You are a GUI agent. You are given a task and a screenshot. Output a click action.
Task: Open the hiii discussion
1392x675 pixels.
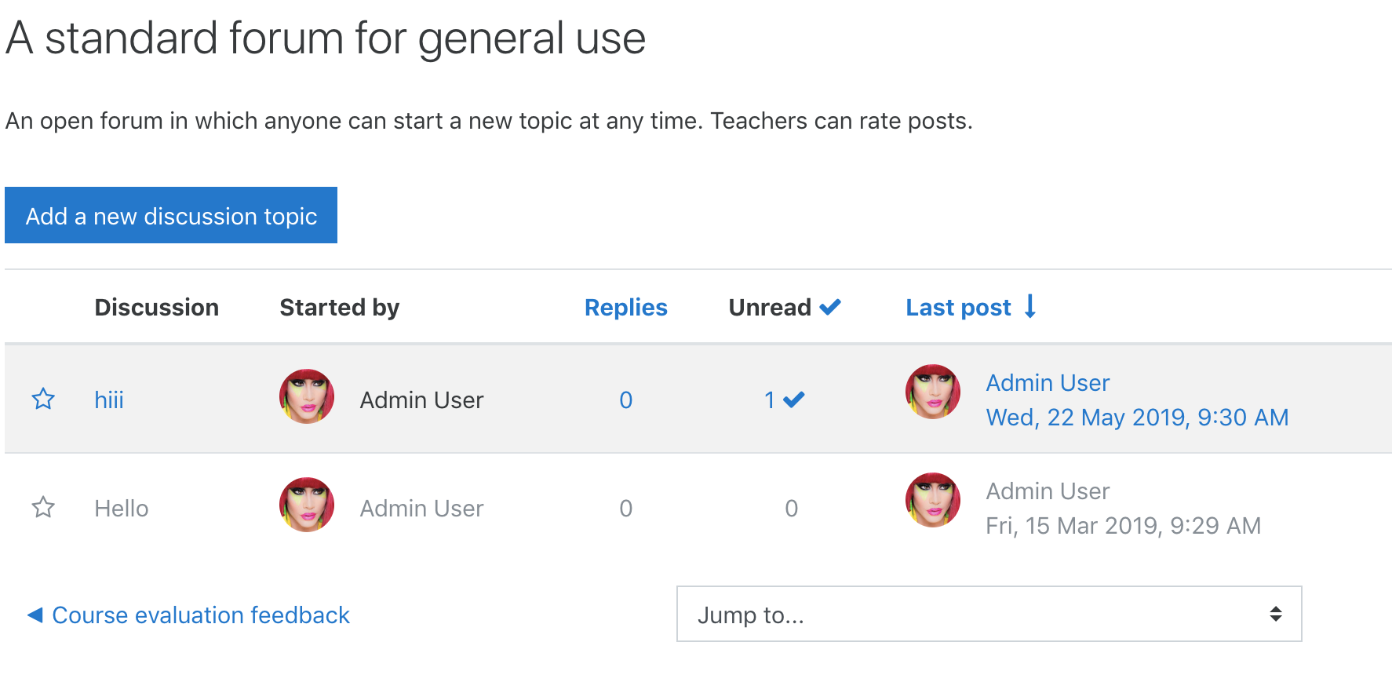click(109, 400)
